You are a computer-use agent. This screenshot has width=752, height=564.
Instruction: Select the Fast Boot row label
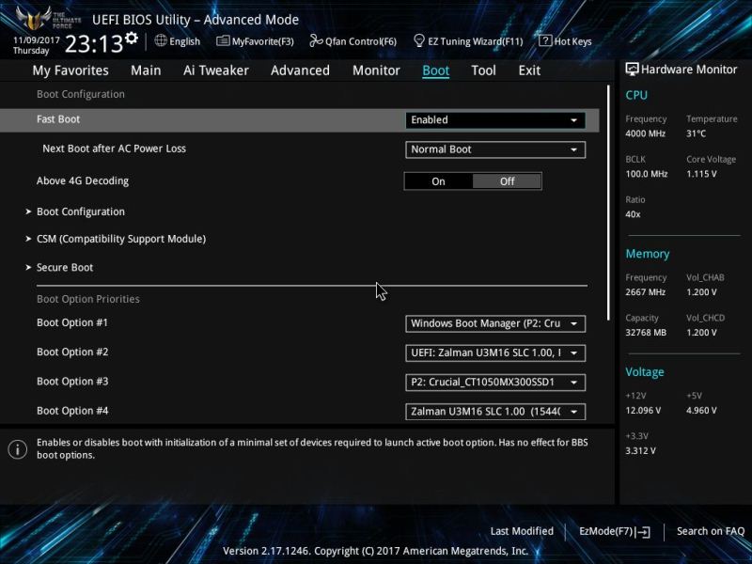click(x=58, y=119)
